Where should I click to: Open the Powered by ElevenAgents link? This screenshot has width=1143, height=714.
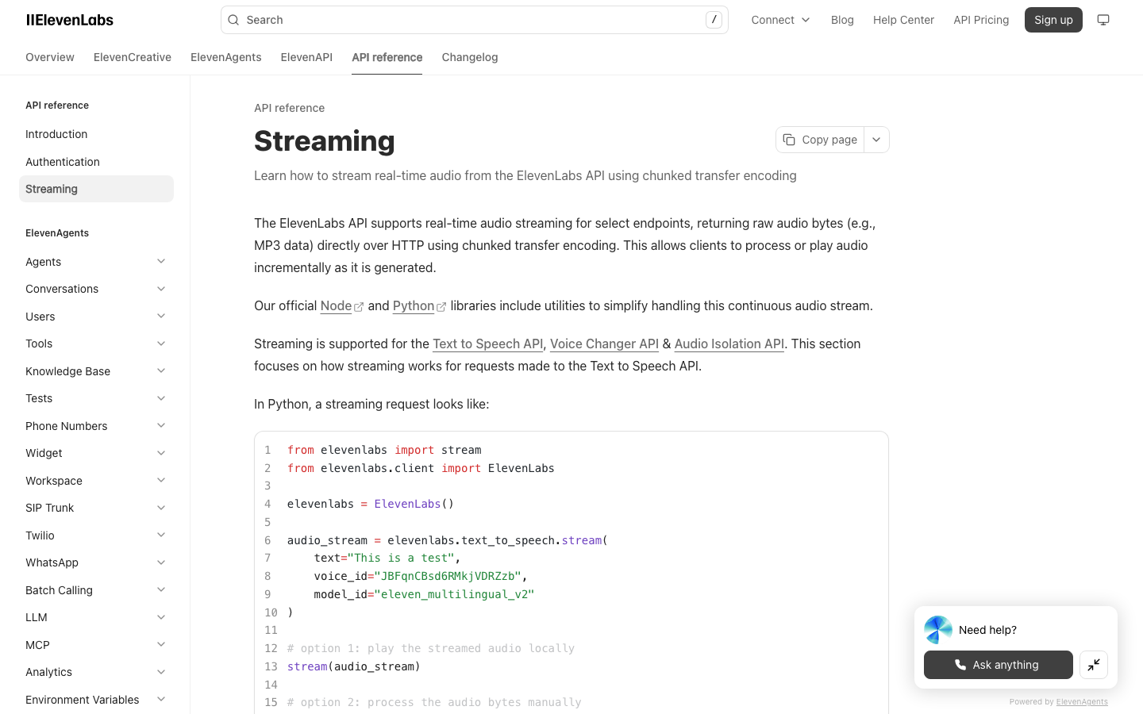tap(1082, 701)
